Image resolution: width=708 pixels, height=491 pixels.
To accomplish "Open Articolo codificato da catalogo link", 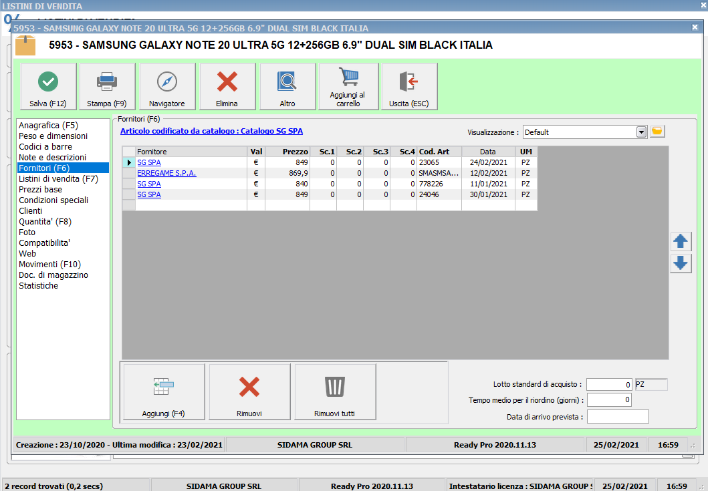I will (x=211, y=131).
